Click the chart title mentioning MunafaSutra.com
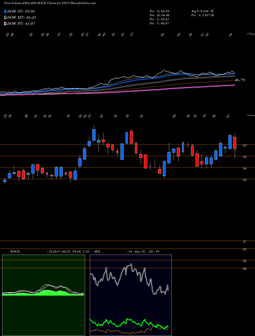 click(50, 3)
